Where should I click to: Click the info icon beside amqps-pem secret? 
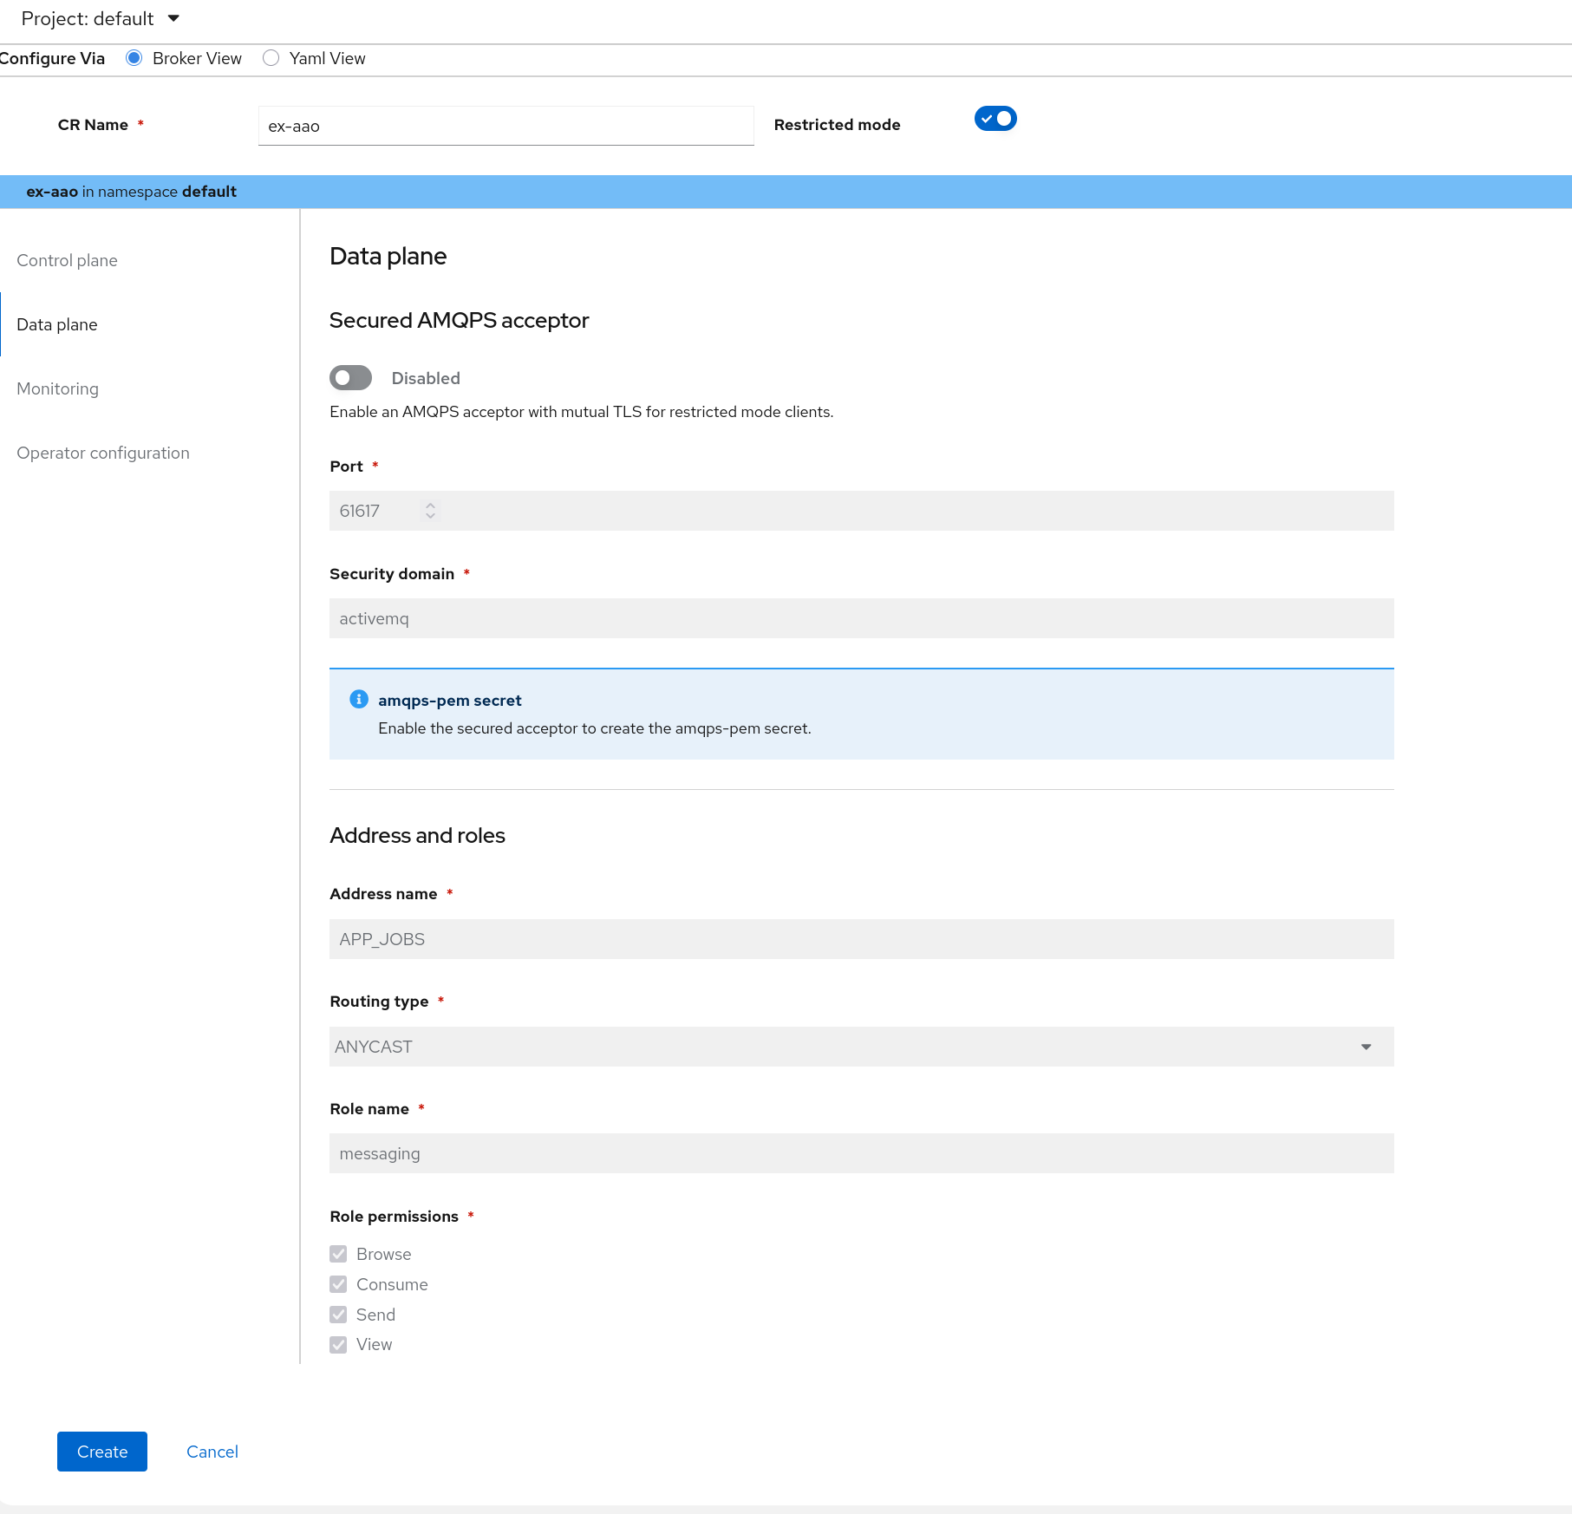(x=358, y=699)
